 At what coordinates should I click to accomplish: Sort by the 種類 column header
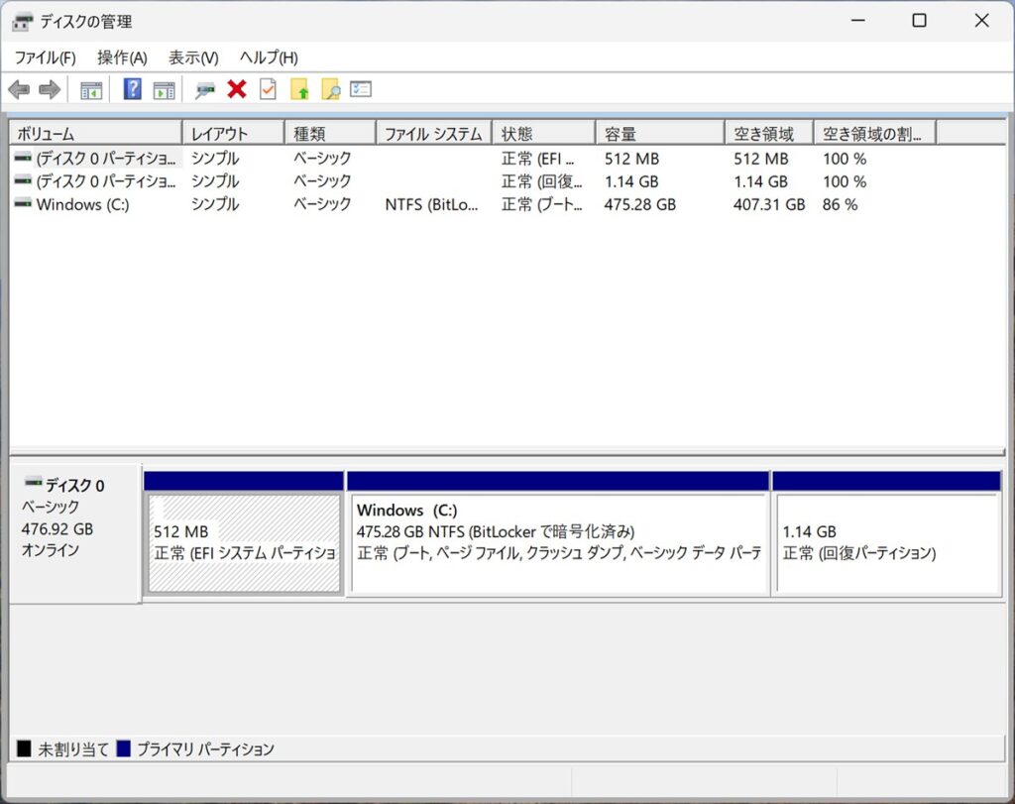330,134
